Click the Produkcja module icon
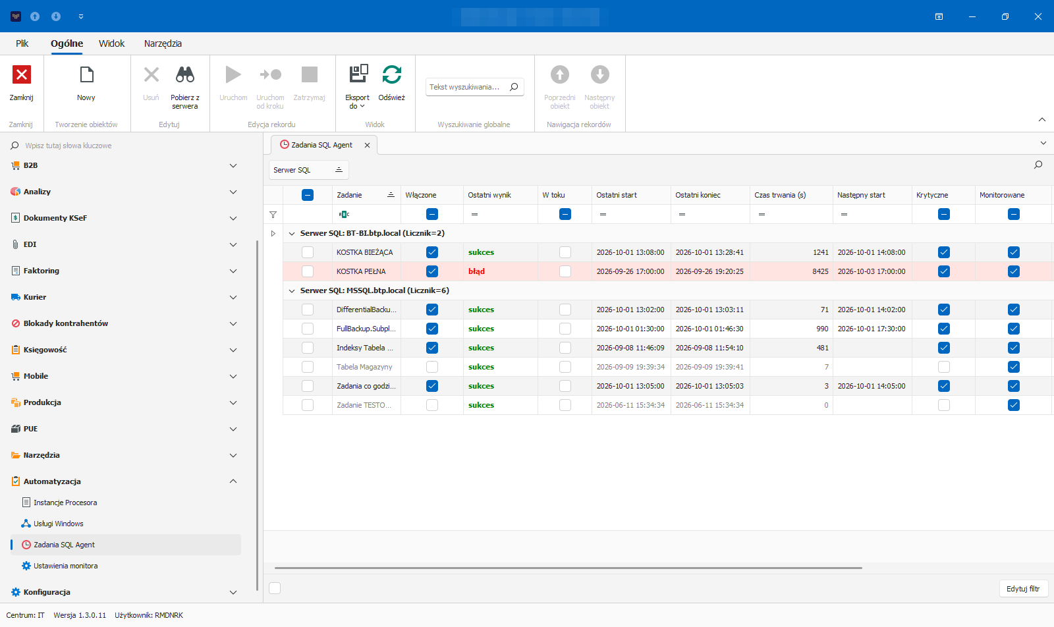The image size is (1054, 627). click(16, 402)
